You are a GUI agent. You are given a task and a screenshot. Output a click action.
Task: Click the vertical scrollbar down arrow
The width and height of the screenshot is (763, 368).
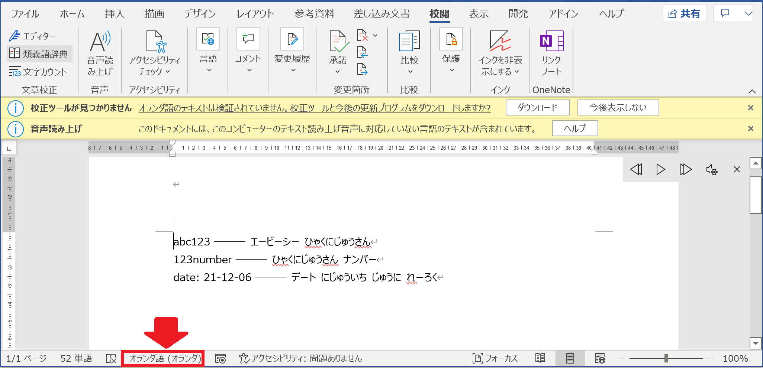[x=756, y=343]
